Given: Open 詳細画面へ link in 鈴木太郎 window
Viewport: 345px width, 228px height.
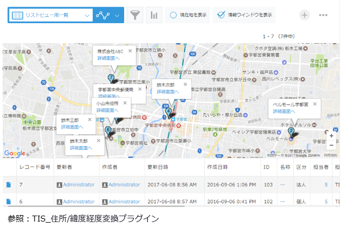Looking at the screenshot, I should [81, 148].
